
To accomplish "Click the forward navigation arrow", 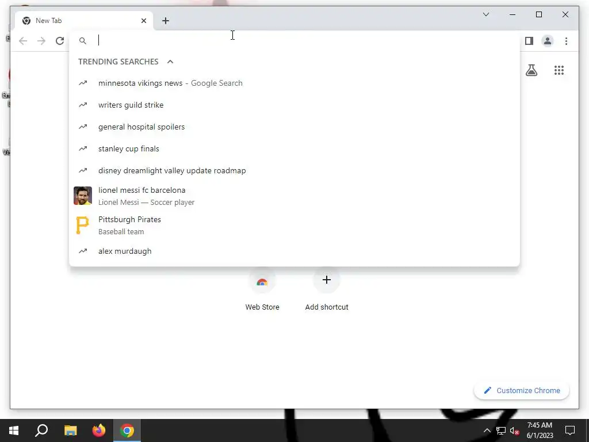I will [41, 41].
